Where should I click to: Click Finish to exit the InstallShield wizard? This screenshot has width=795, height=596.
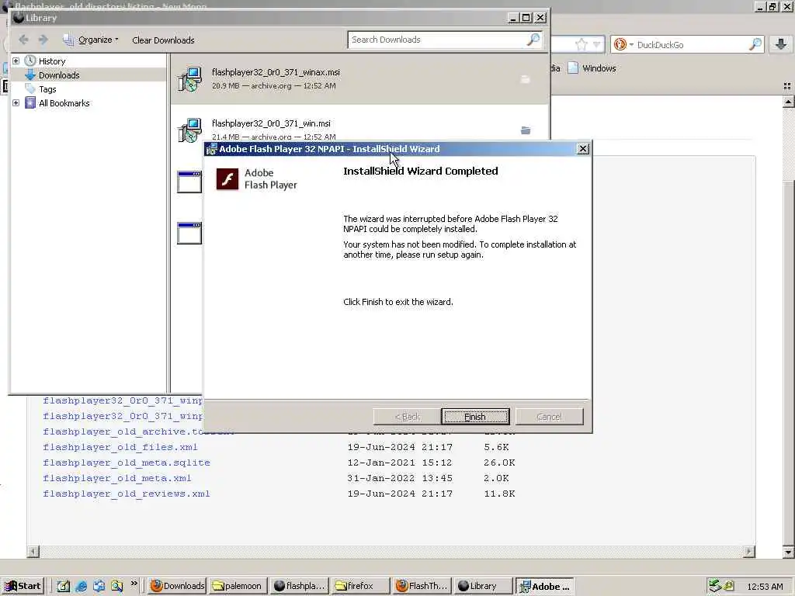tap(475, 417)
